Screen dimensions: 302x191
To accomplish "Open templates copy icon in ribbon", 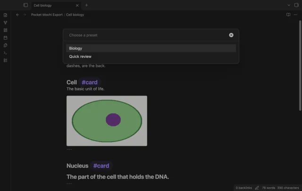I will [x=5, y=45].
